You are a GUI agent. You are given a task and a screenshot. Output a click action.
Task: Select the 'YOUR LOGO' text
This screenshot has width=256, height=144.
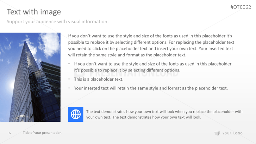pyautogui.click(x=233, y=133)
